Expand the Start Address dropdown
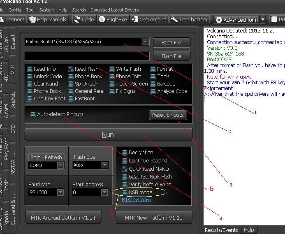The width and height of the screenshot is (285, 234). pos(104,192)
